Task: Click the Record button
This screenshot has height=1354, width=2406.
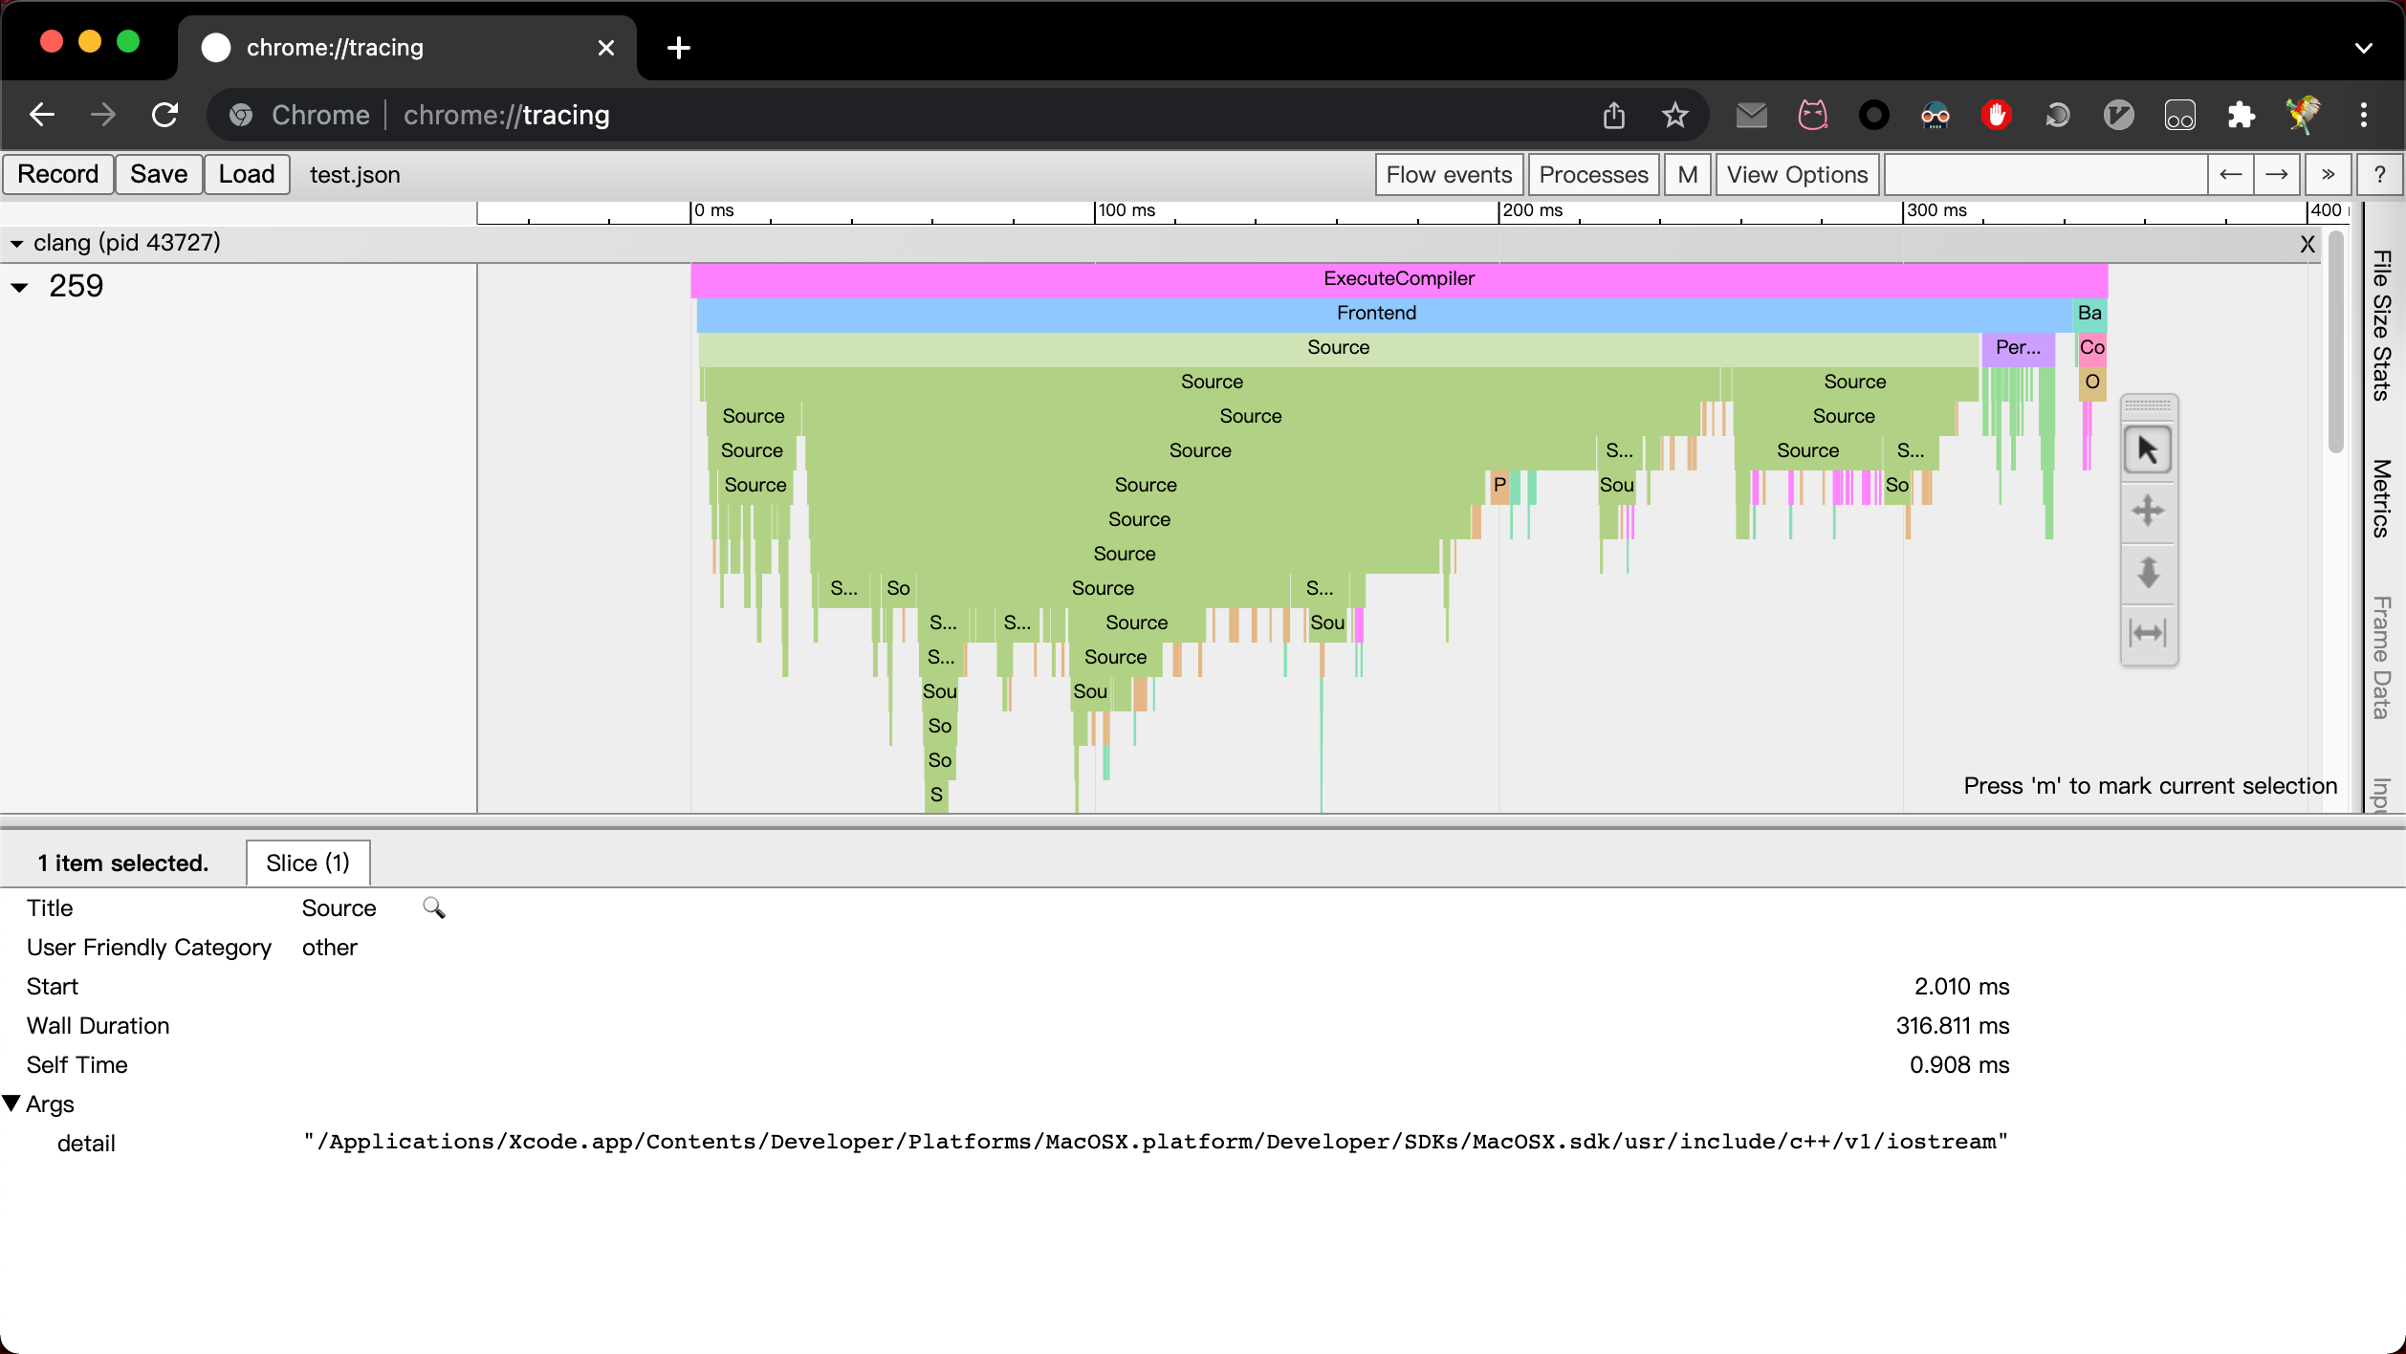Action: point(58,175)
